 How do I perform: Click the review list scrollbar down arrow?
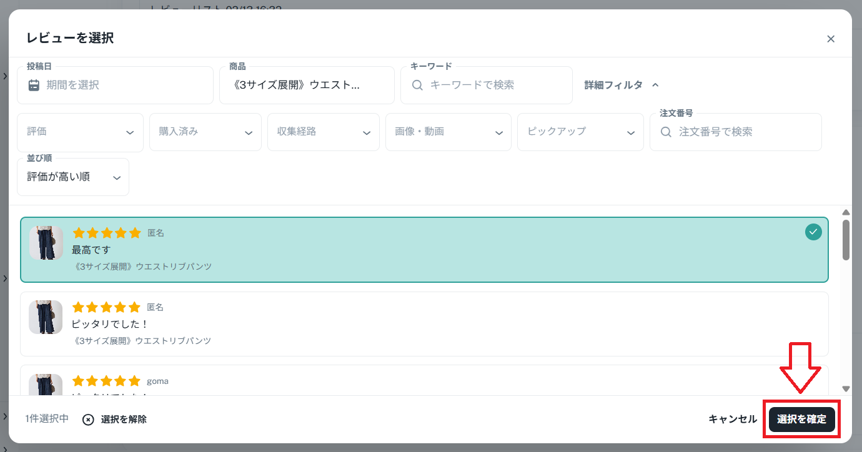point(846,388)
